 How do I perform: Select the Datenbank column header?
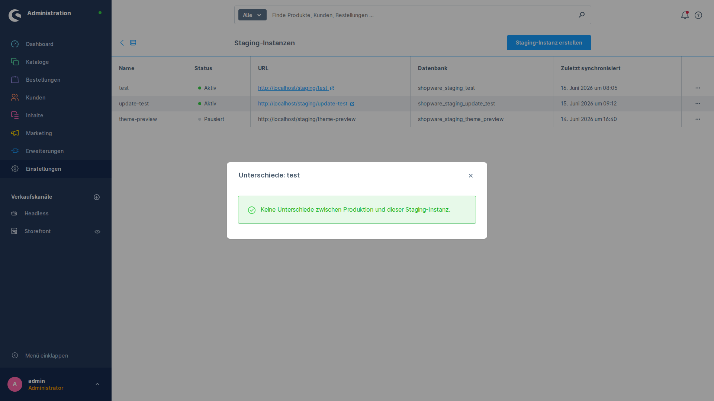pos(482,68)
